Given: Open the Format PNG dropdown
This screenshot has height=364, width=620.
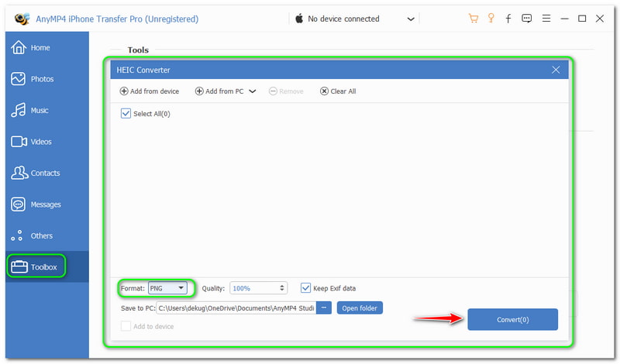Looking at the screenshot, I should click(167, 288).
